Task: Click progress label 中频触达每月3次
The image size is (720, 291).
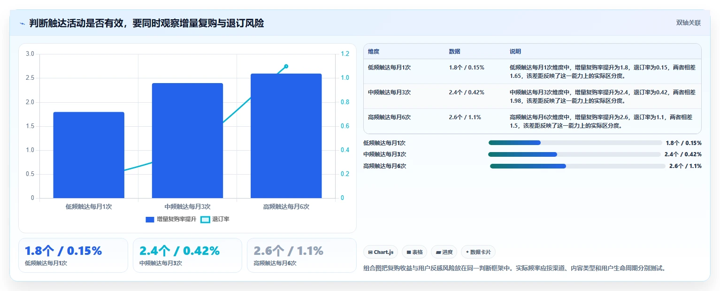Action: (x=385, y=154)
